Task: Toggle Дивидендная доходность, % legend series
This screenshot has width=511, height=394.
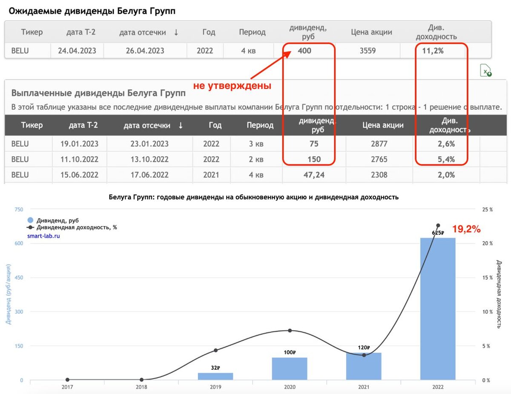Action: [x=72, y=227]
